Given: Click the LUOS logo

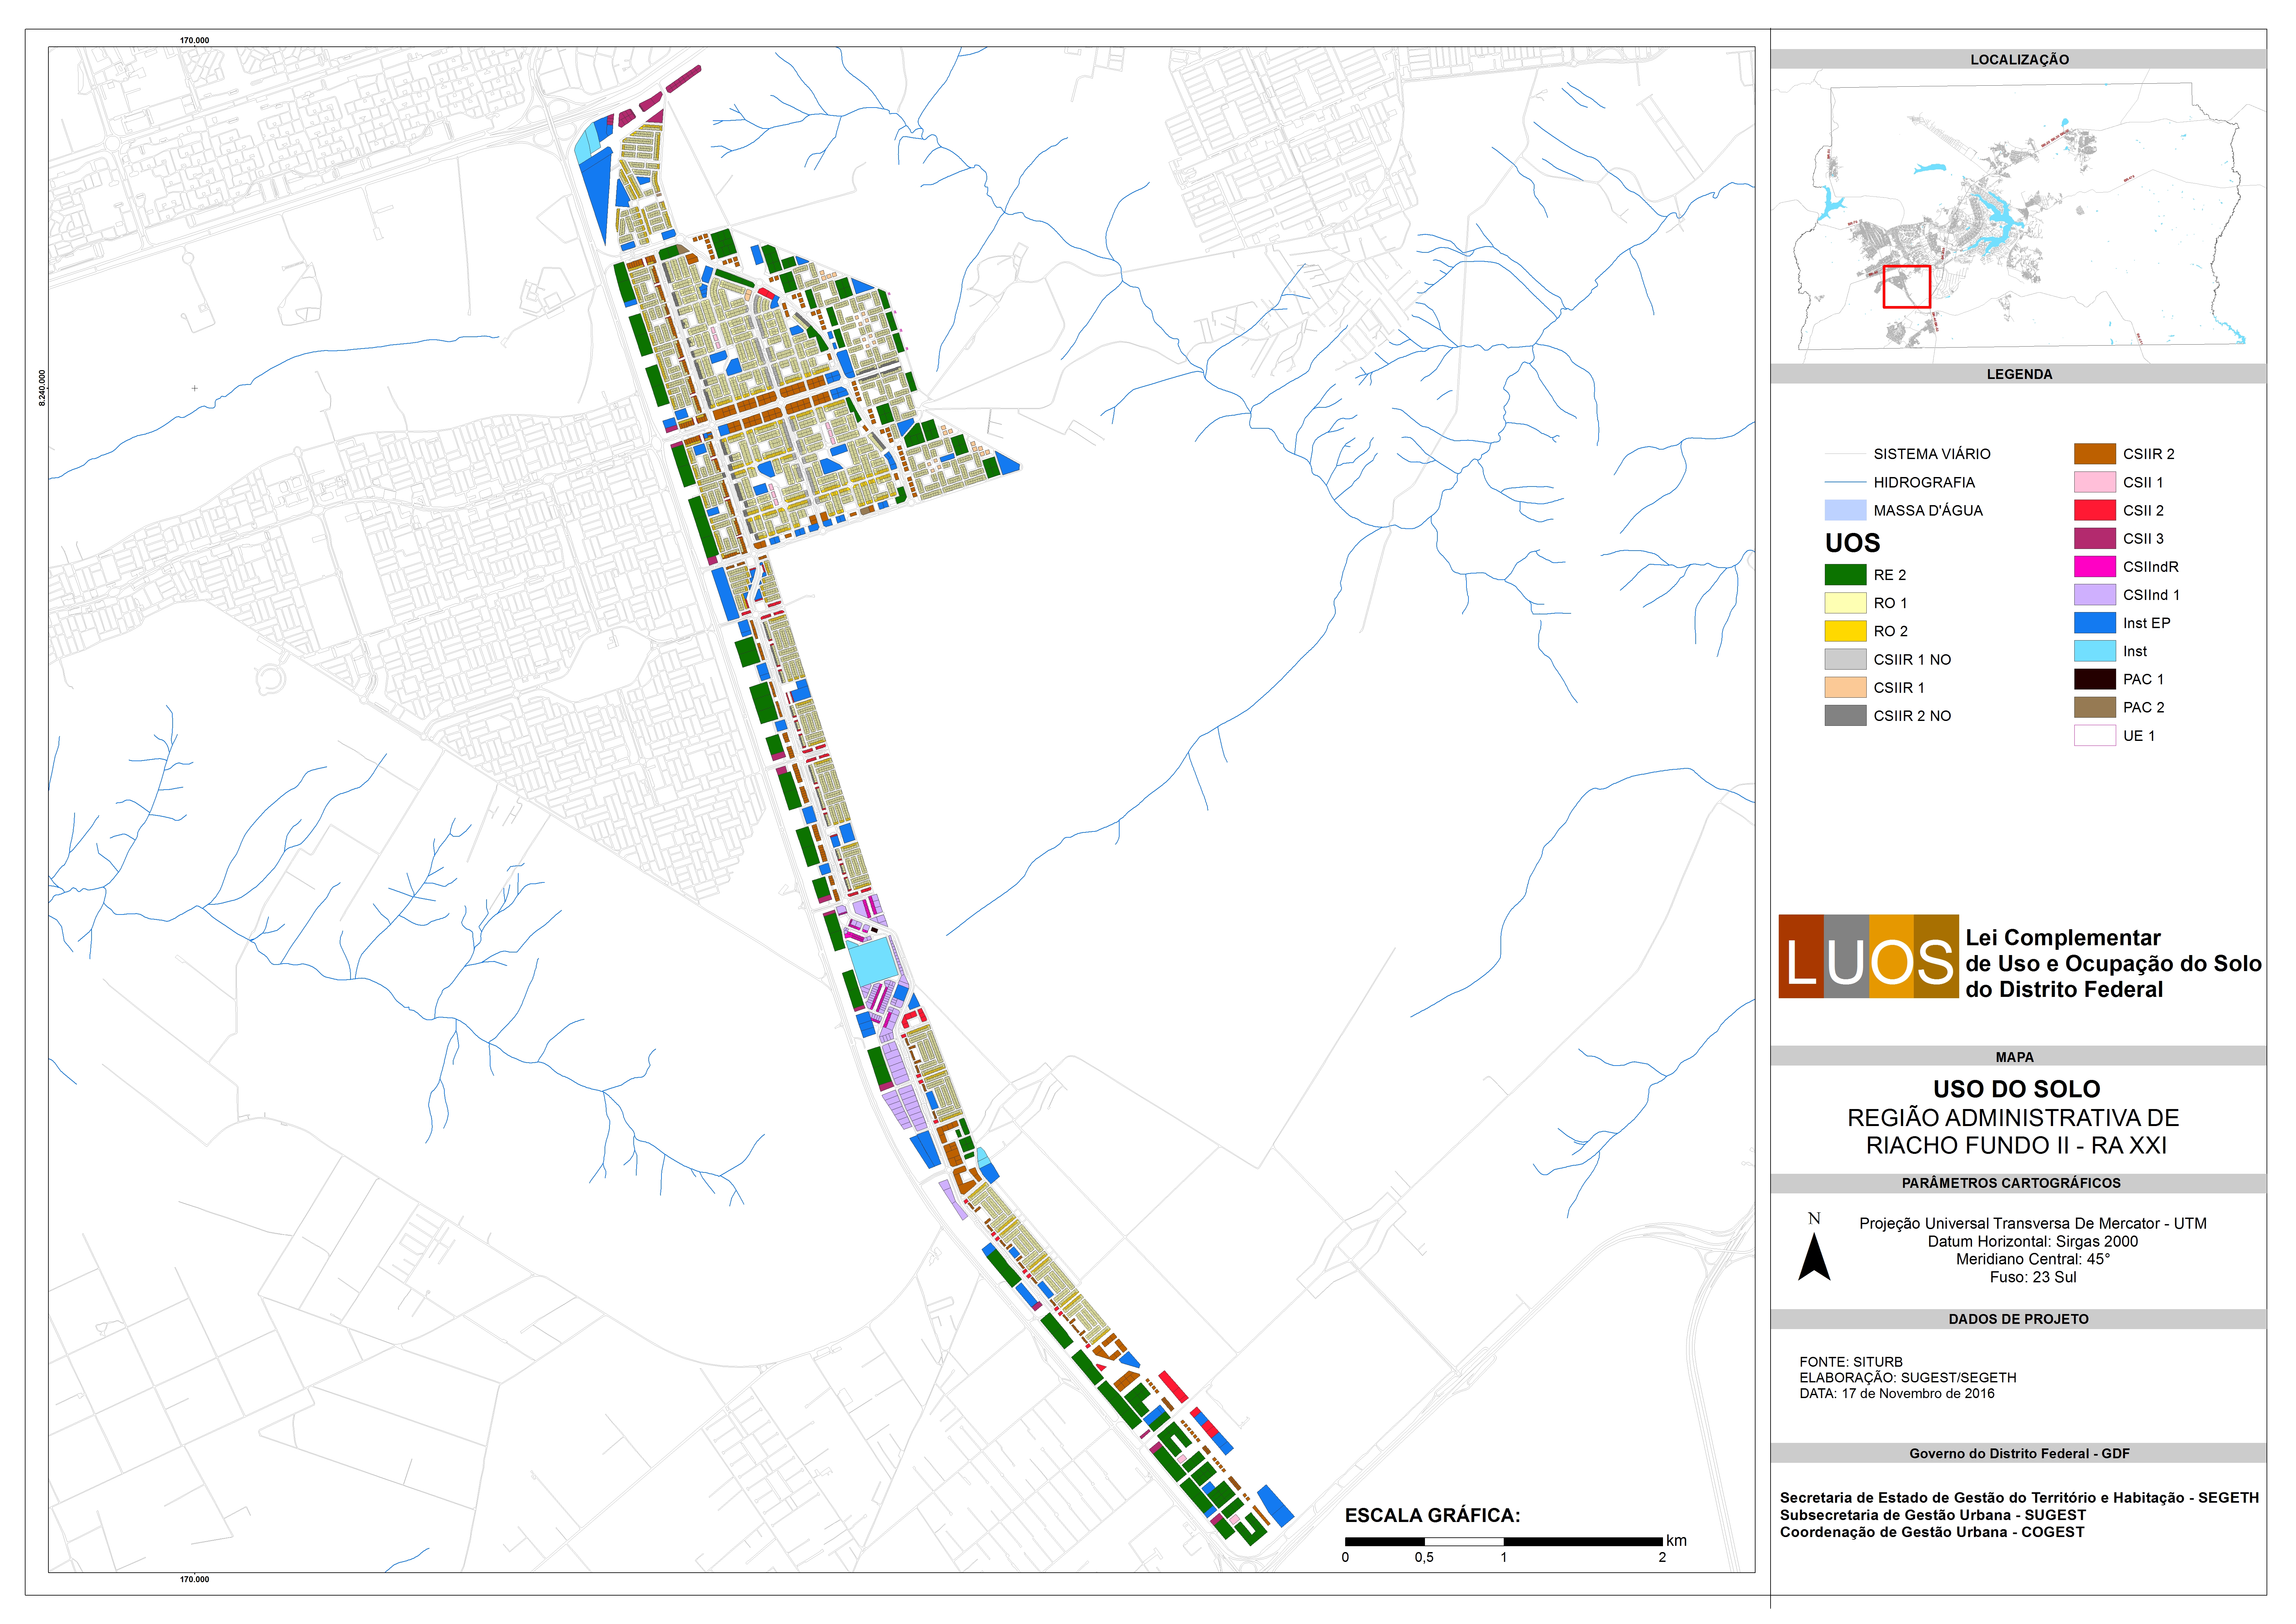Looking at the screenshot, I should tap(1868, 956).
